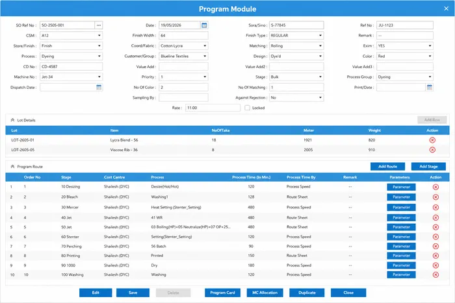Viewport: 455px width, 303px height.
Task: Toggle the Locked checkbox
Action: click(247, 108)
